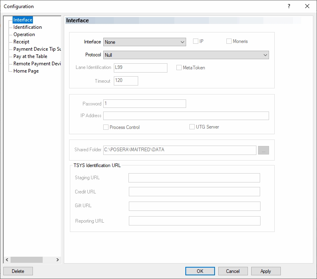
Task: Toggle the UTG Server checkbox
Action: tap(192, 127)
